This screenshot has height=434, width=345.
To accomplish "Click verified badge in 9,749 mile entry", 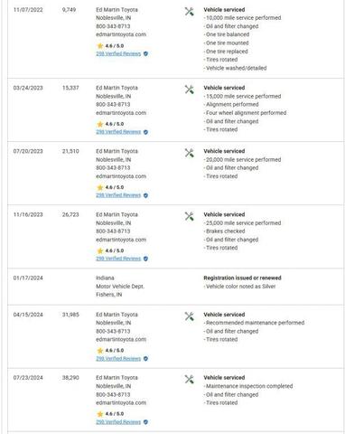I will (145, 53).
